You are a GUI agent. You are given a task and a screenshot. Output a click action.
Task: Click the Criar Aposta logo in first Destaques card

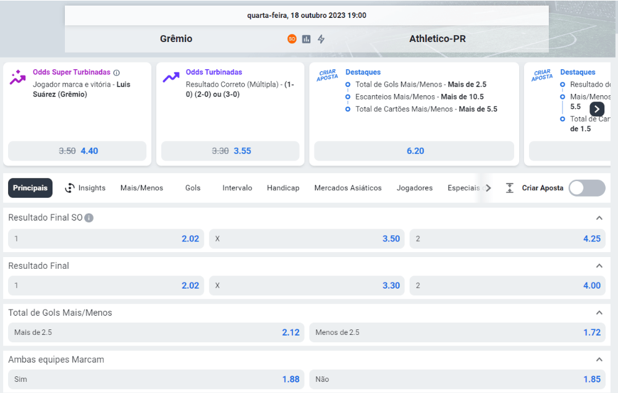pyautogui.click(x=327, y=75)
